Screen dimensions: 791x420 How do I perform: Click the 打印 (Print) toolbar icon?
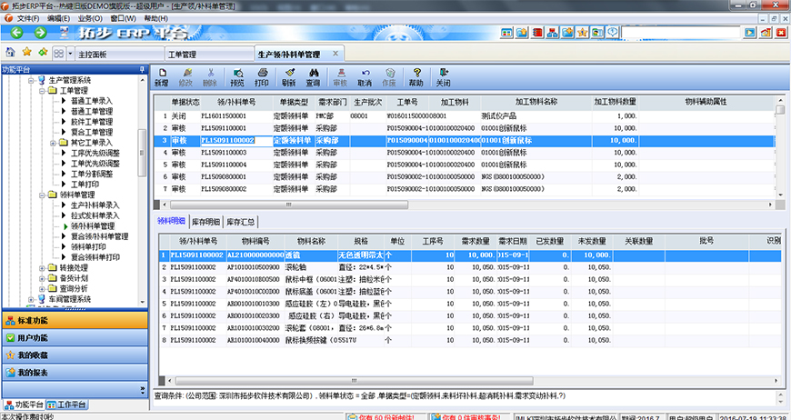262,77
